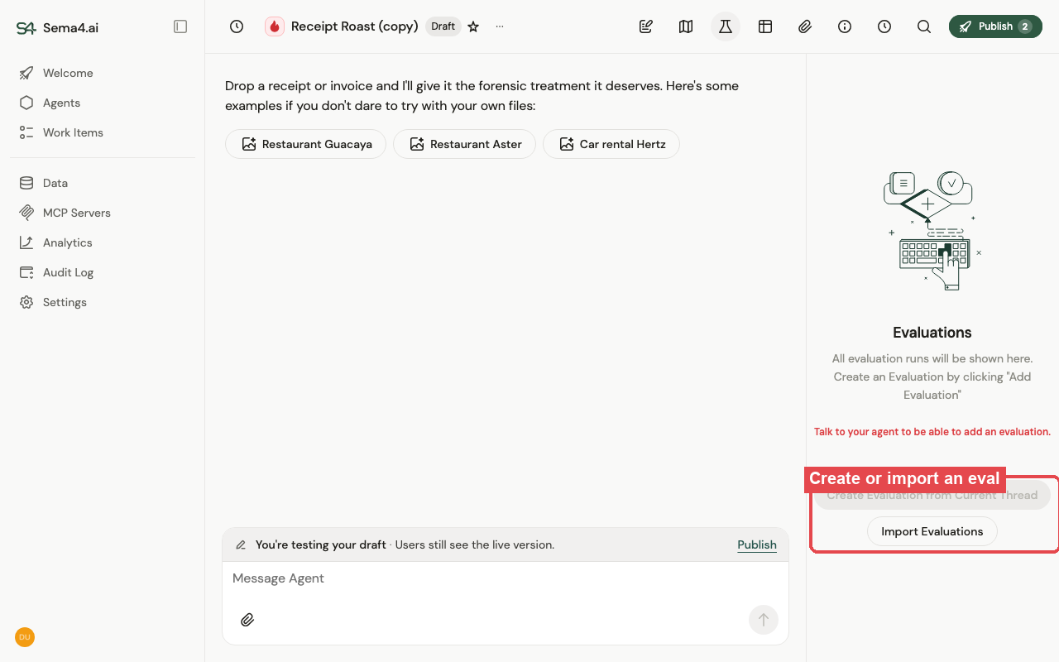This screenshot has height=662, width=1059.
Task: Attach a file using the message box paperclip
Action: tap(247, 620)
